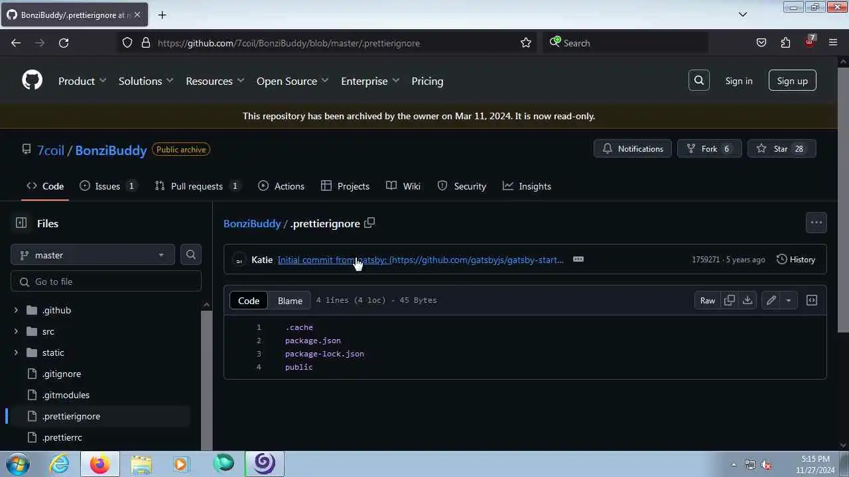The image size is (849, 477).
Task: Open the symbols panel icon
Action: pyautogui.click(x=811, y=300)
